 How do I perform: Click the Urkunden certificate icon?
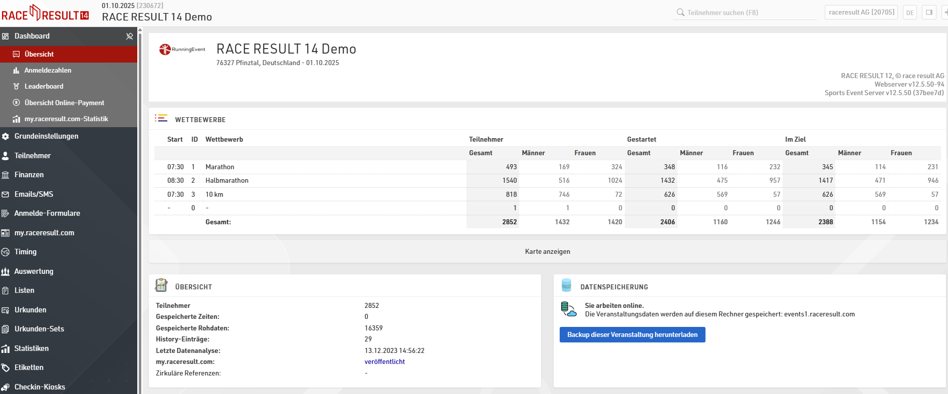point(6,310)
